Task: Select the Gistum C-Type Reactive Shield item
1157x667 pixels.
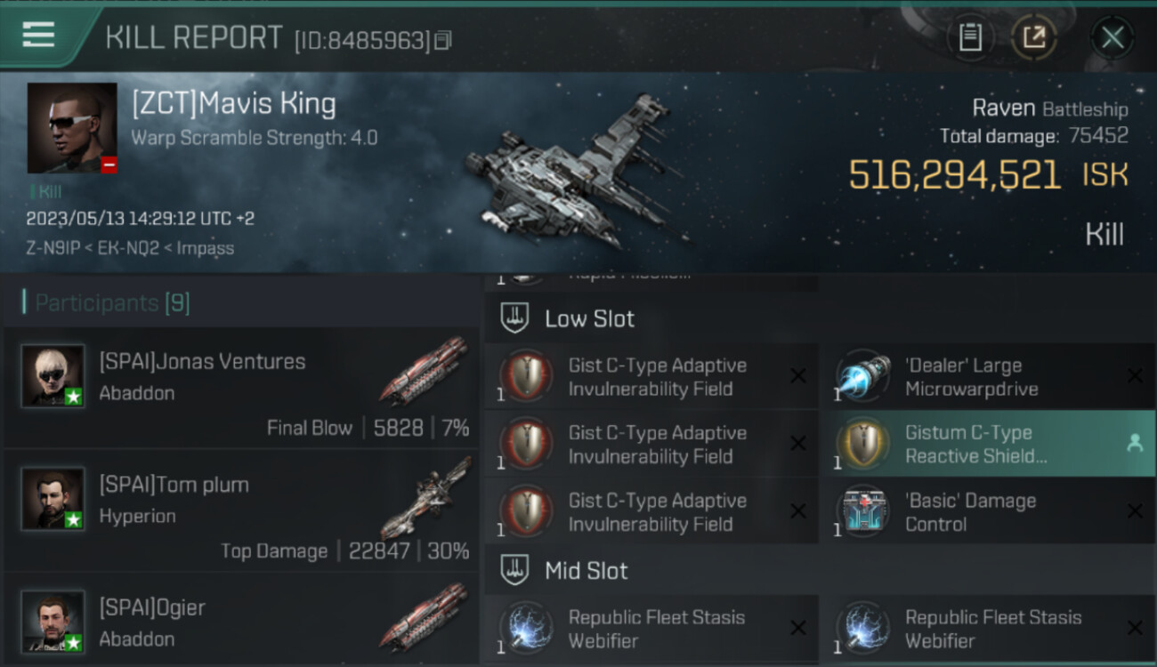Action: 987,444
